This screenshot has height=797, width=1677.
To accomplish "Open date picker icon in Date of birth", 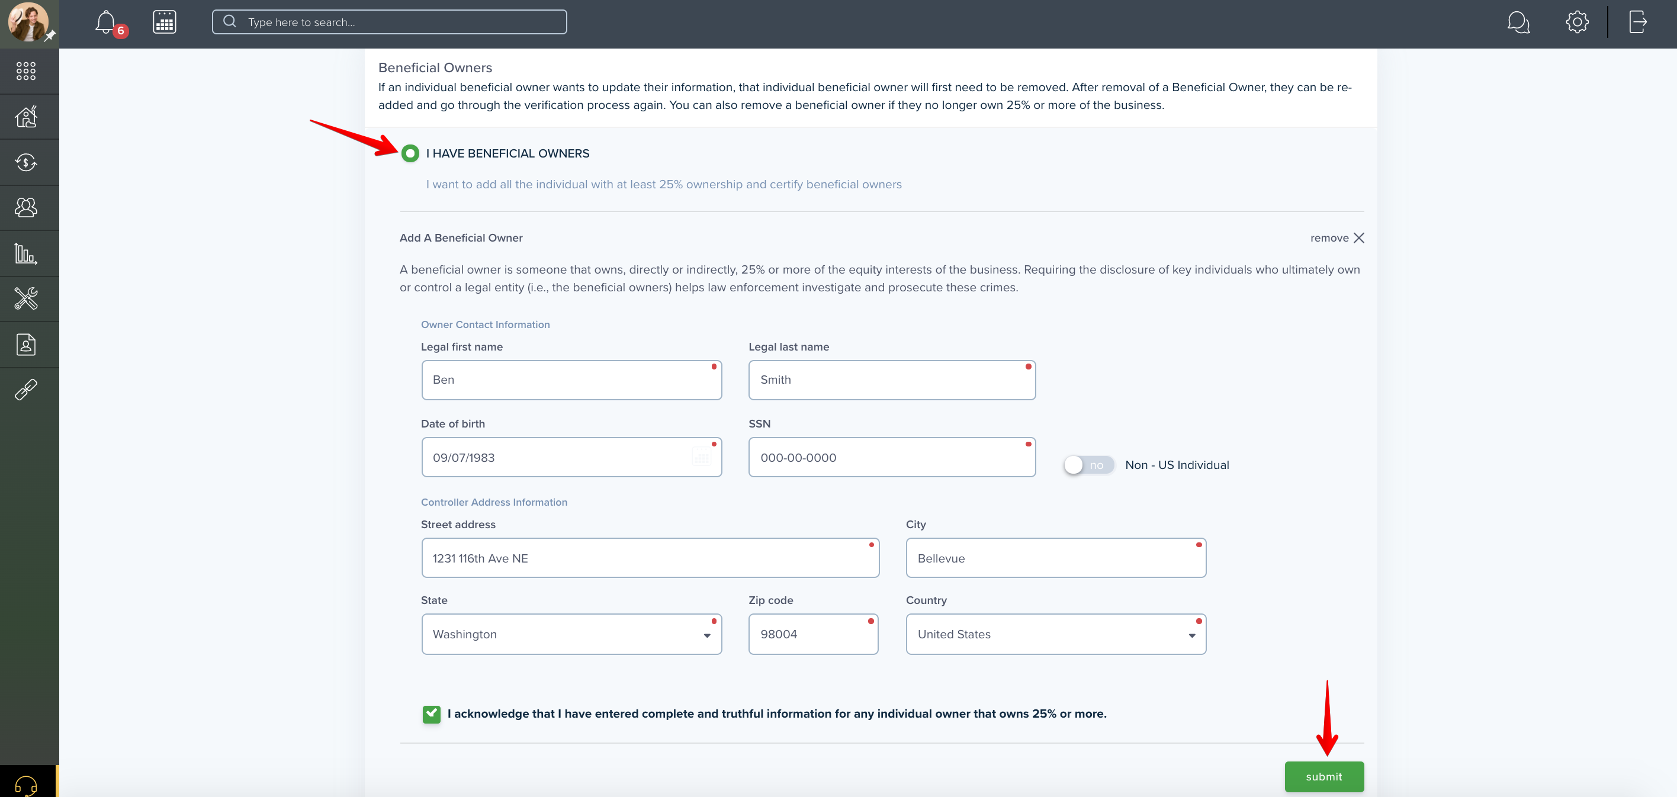I will click(701, 458).
